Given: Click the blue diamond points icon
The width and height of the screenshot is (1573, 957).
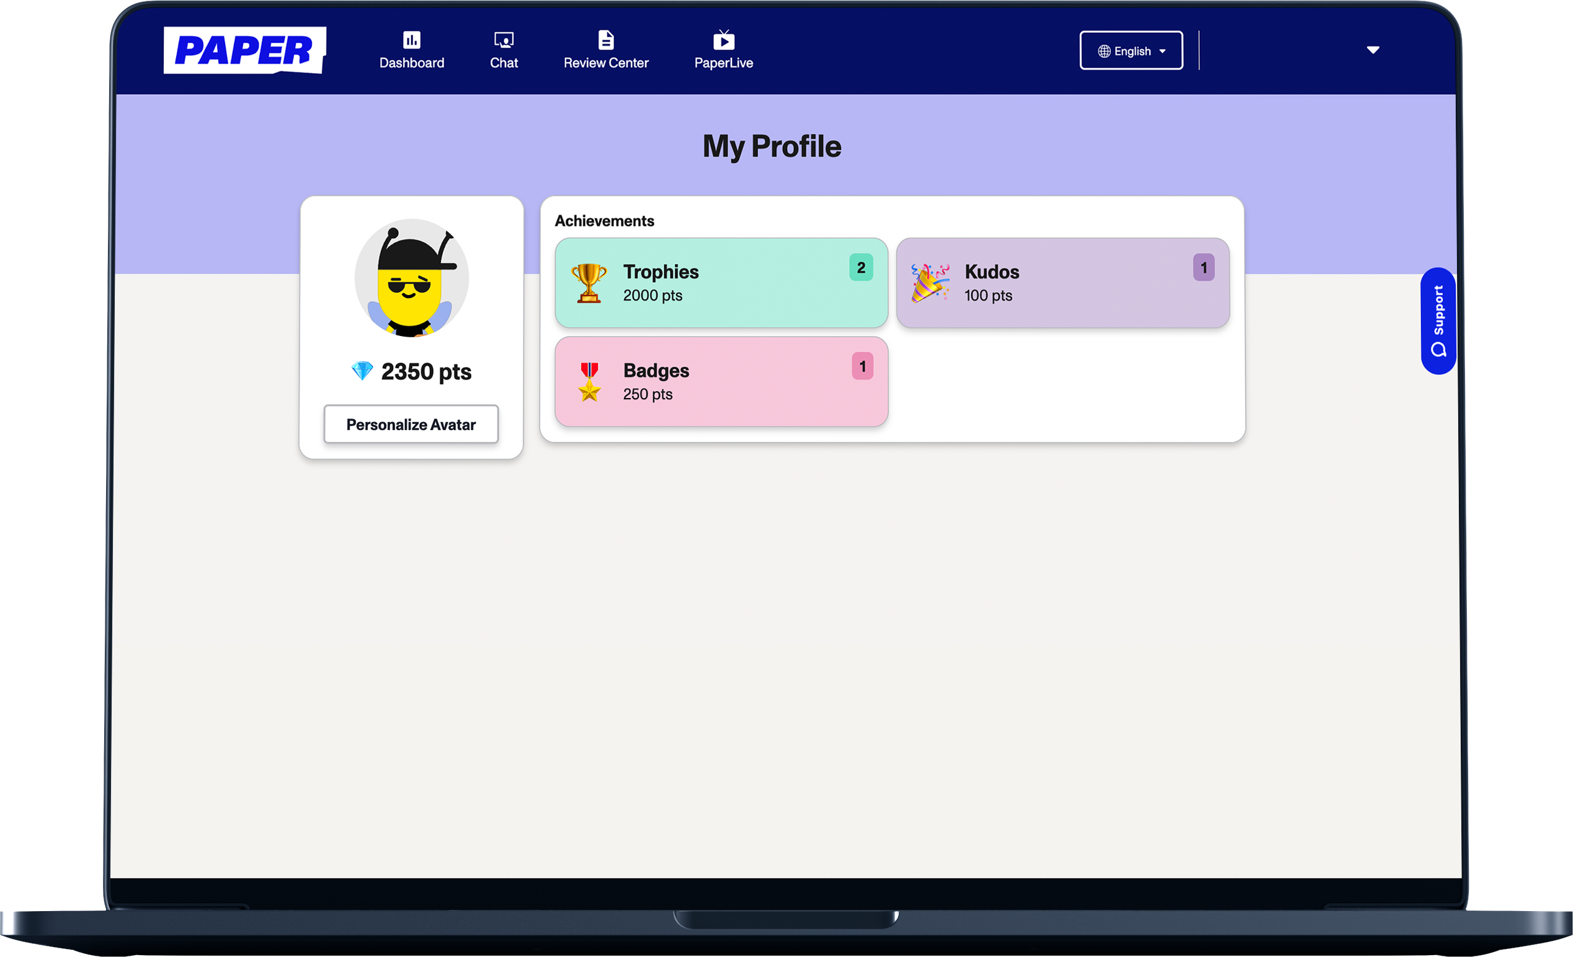Looking at the screenshot, I should [362, 371].
